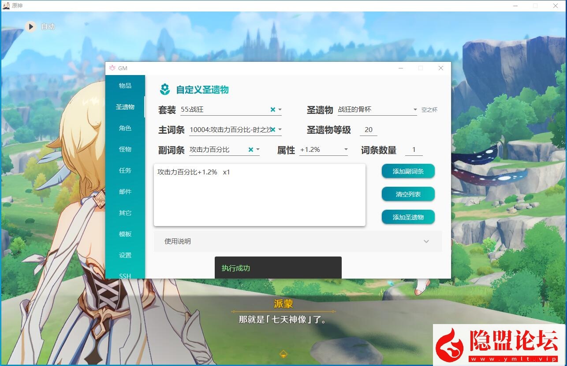Click the flower icon beside 自定义圣遗物
This screenshot has width=567, height=366.
[165, 90]
